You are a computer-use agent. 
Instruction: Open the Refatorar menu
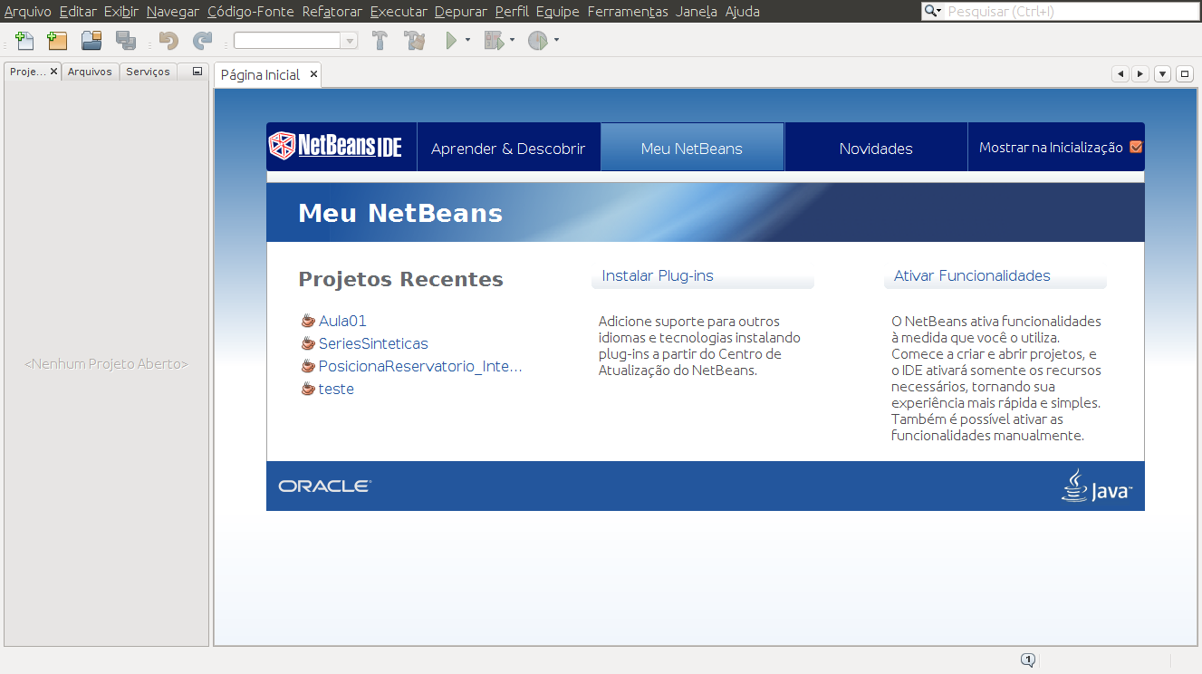pyautogui.click(x=332, y=12)
